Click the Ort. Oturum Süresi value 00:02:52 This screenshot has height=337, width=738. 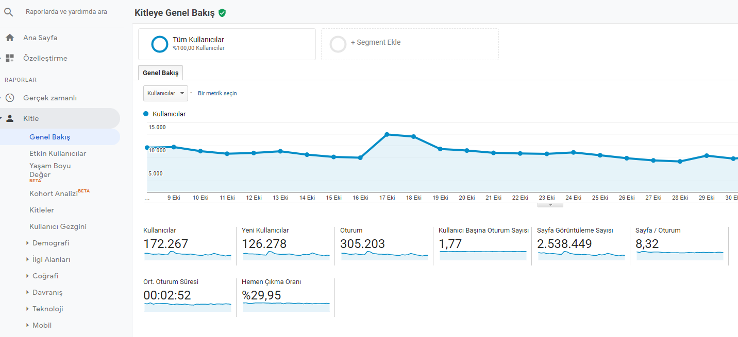click(x=167, y=295)
